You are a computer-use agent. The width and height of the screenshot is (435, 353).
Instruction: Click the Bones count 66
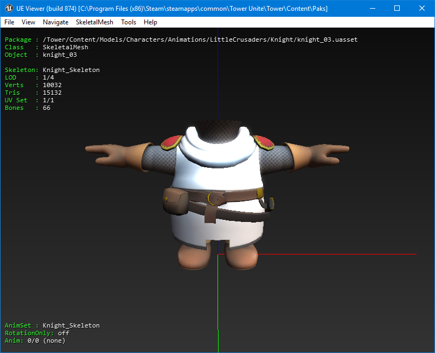tap(47, 108)
